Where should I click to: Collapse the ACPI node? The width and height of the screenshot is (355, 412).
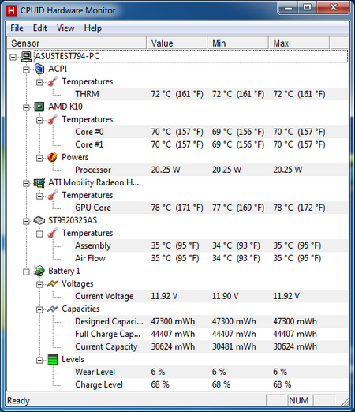pyautogui.click(x=26, y=69)
